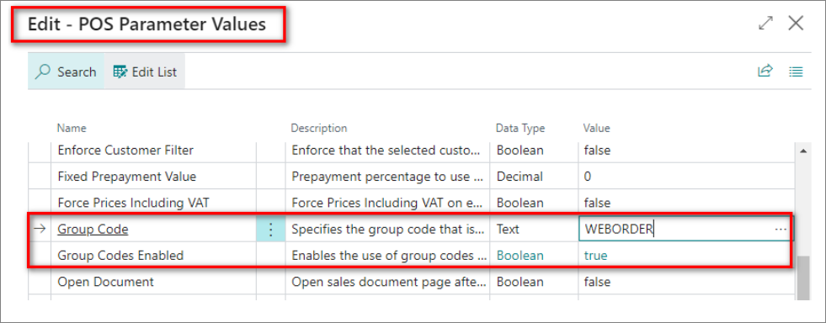
Task: Click the false value of Enforce Customer Filter
Action: pyautogui.click(x=597, y=151)
